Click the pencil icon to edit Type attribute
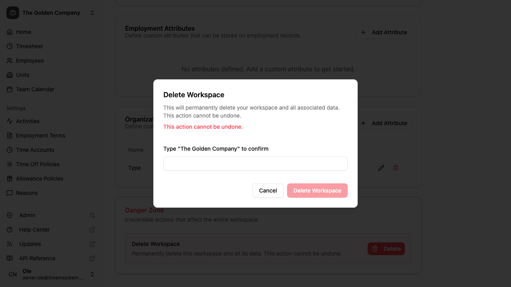Viewport: 511px width, 287px height. 381,167
